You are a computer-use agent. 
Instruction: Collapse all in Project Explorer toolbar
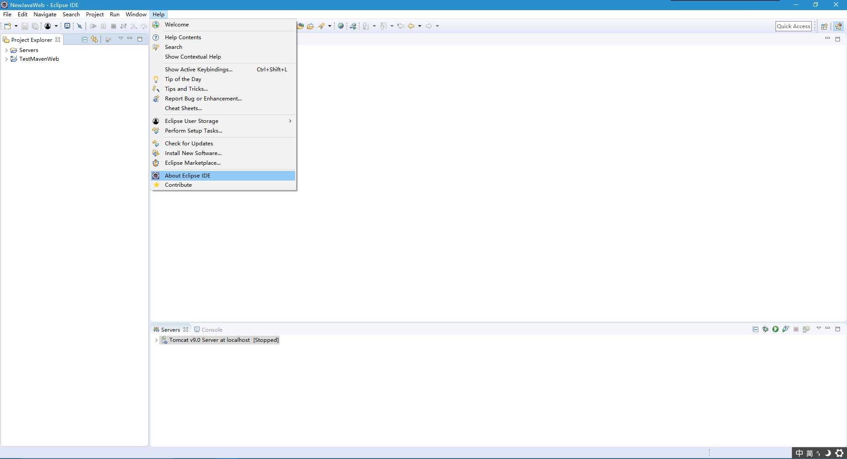click(85, 39)
